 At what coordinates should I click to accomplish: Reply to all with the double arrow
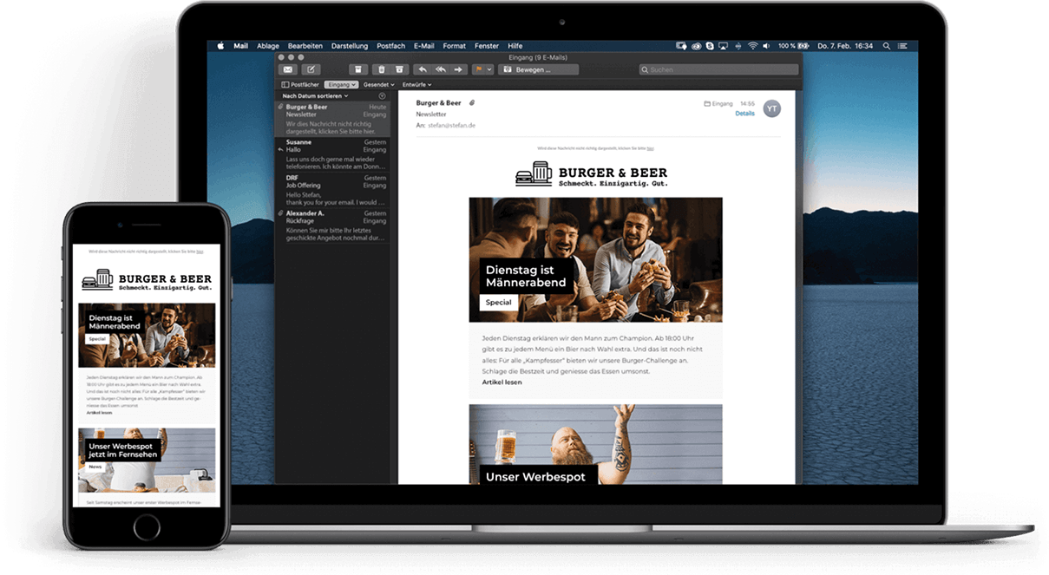(441, 69)
